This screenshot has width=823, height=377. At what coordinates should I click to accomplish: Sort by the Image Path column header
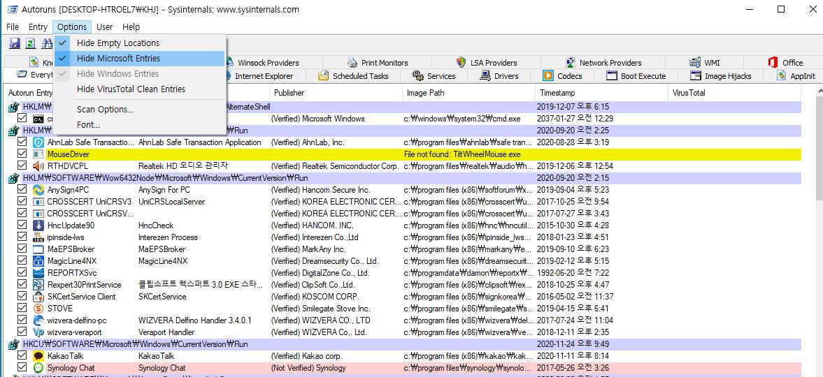(469, 93)
